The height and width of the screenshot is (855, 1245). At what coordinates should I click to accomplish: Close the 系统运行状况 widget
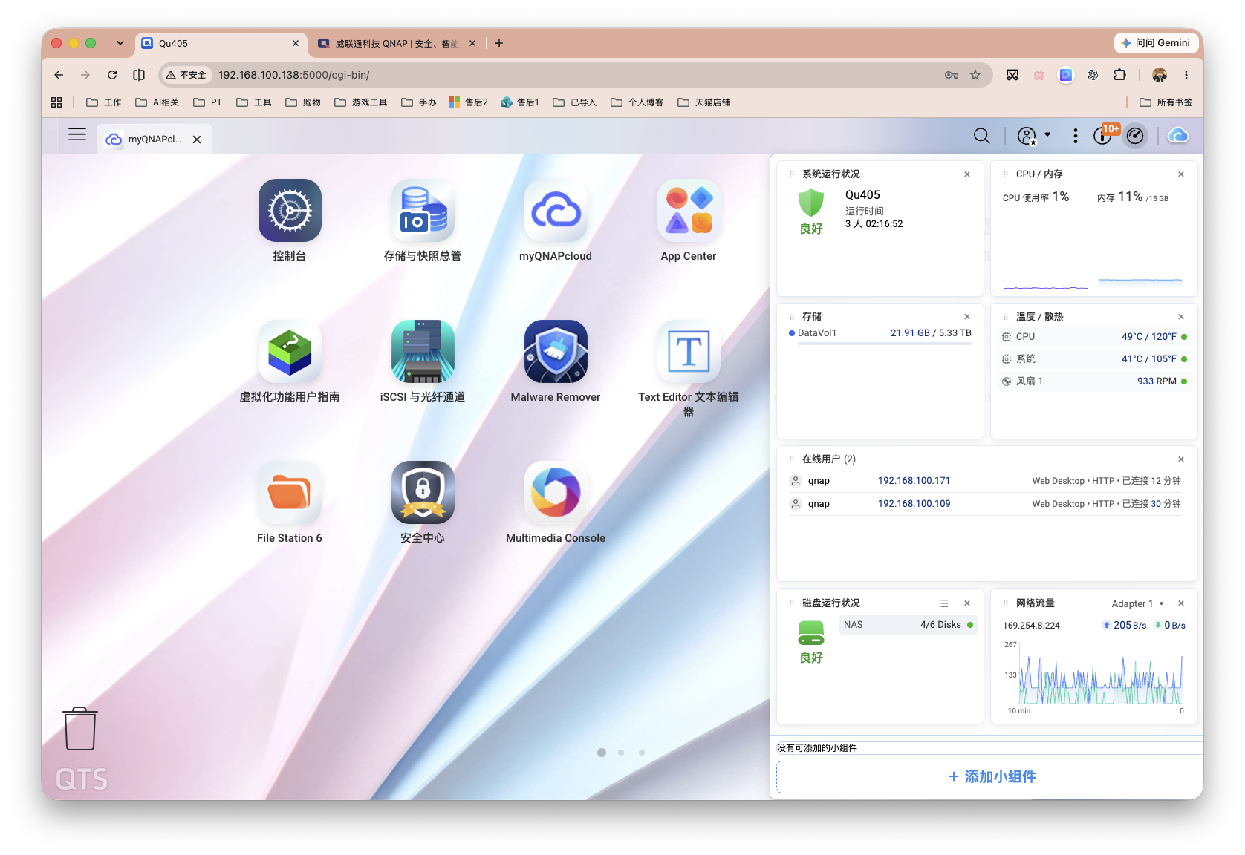pos(967,174)
